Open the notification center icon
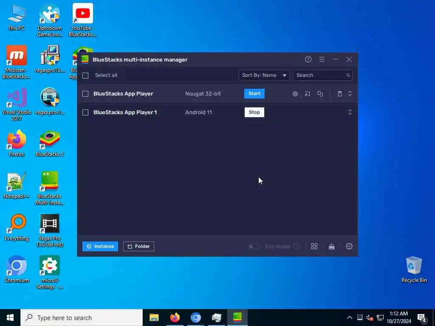This screenshot has width=435, height=326. (x=422, y=318)
